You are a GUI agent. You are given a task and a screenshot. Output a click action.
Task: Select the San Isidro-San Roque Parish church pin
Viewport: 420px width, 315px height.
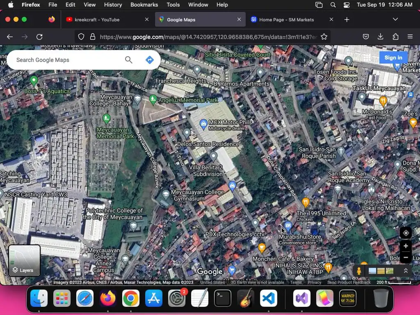tap(341, 151)
